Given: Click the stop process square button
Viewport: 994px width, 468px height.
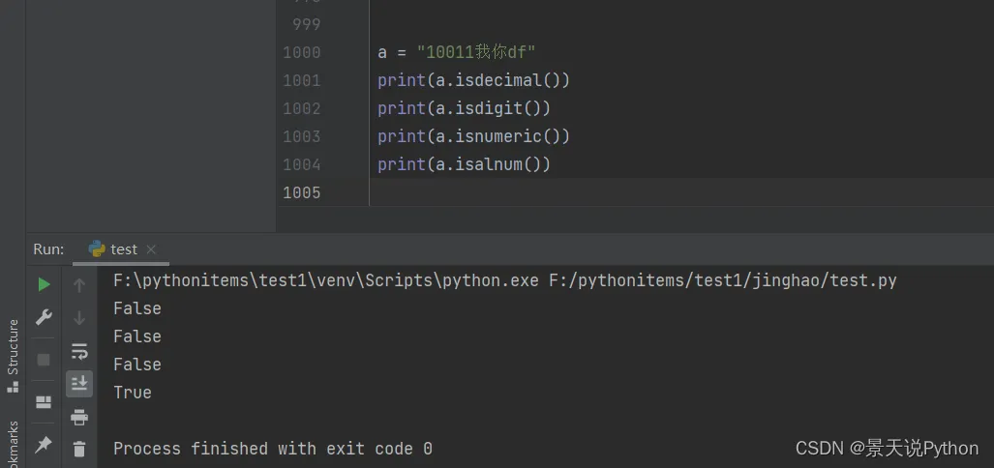Looking at the screenshot, I should click(44, 359).
